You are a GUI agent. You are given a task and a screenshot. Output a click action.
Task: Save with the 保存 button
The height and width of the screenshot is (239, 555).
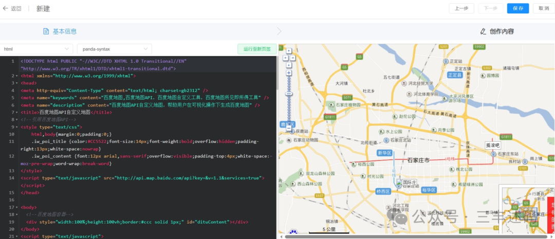518,9
